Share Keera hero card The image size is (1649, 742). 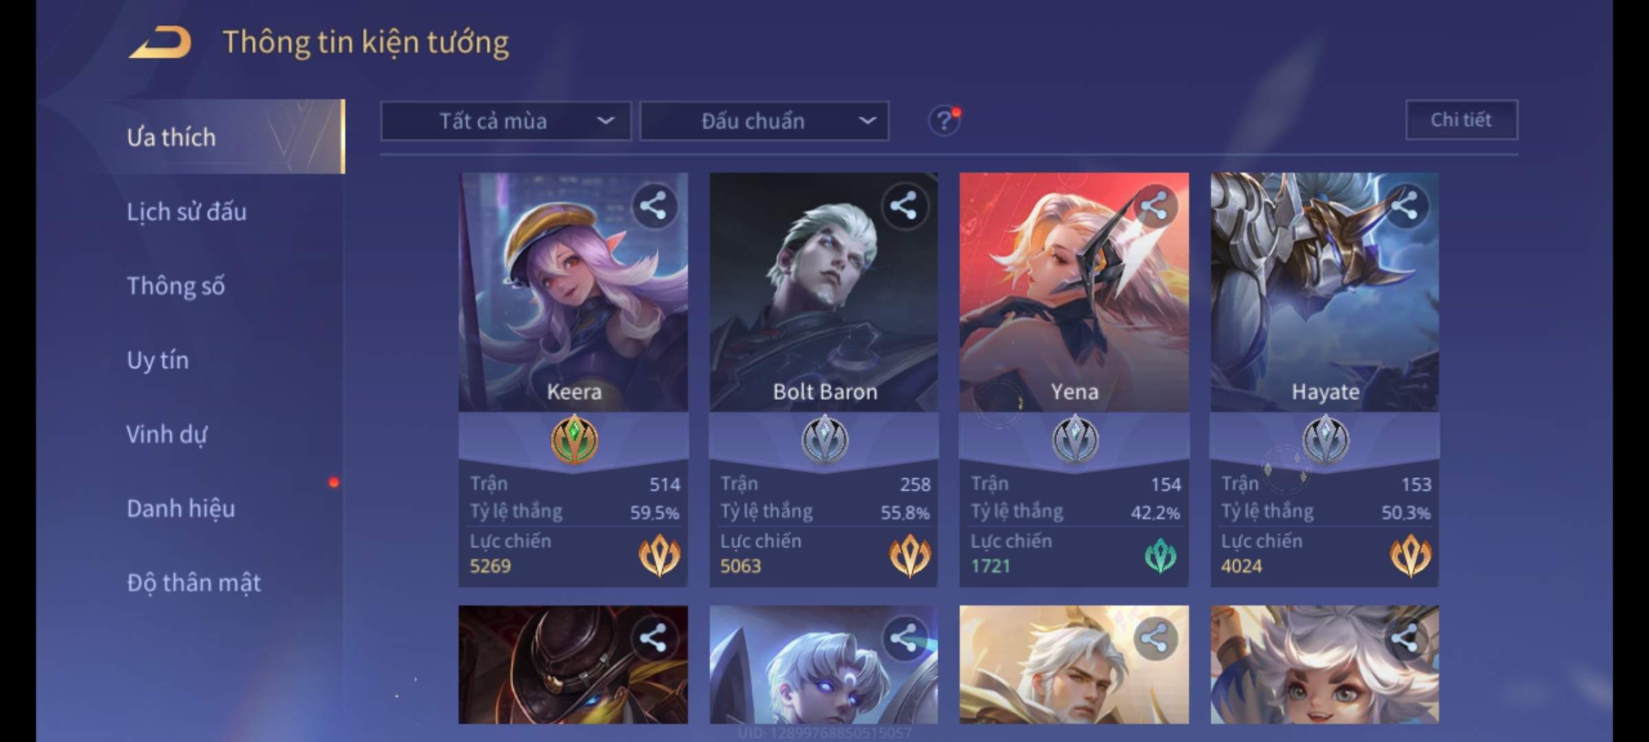click(x=653, y=206)
